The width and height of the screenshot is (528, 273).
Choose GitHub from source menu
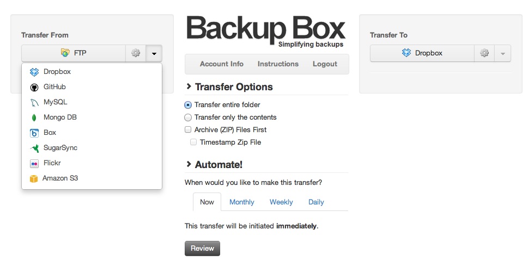tap(92, 87)
